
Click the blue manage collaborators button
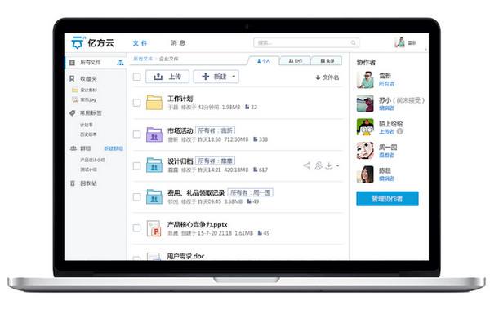[x=387, y=199]
